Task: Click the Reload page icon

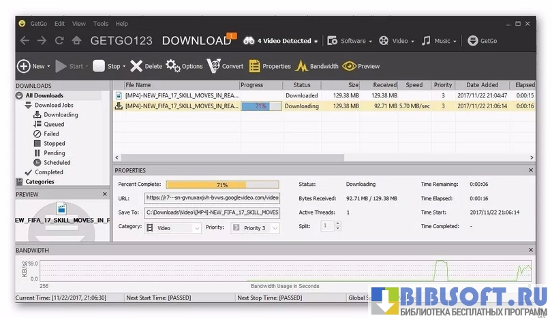Action: point(59,41)
